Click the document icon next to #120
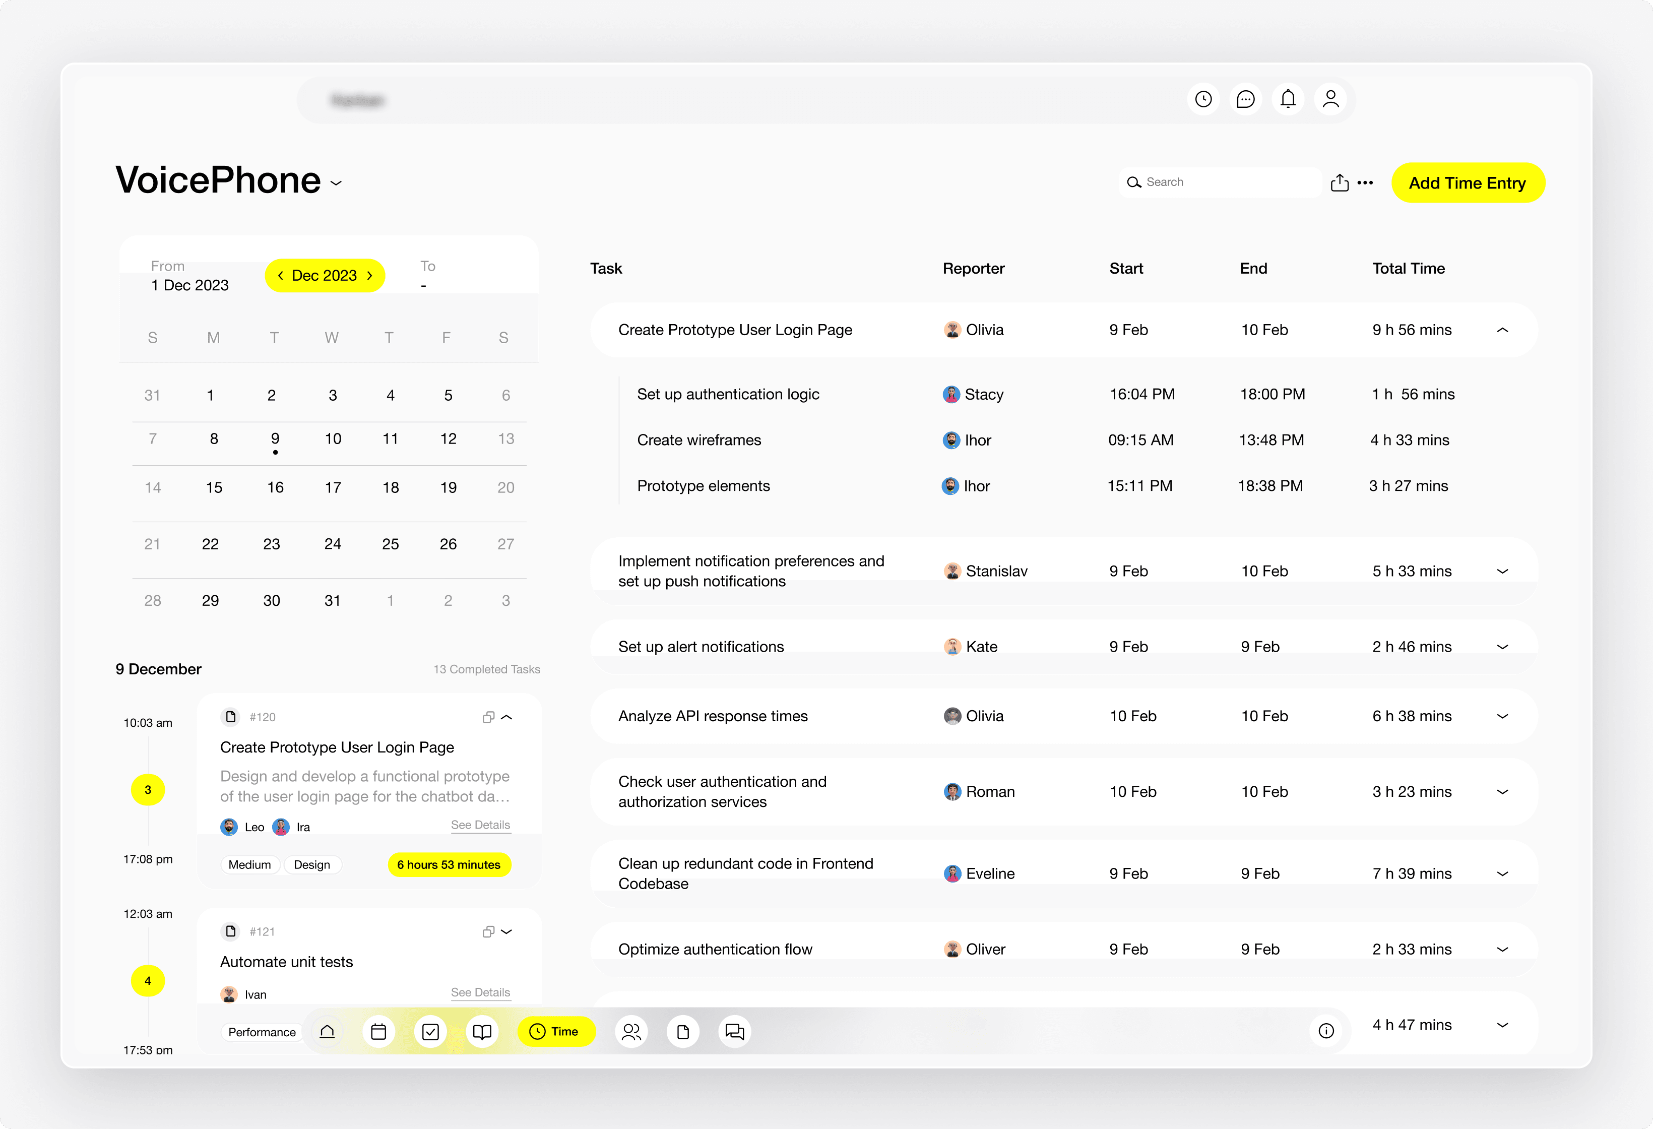 (x=230, y=716)
